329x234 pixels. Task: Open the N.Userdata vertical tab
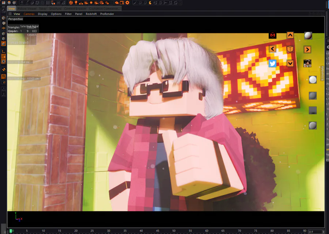tap(322, 73)
